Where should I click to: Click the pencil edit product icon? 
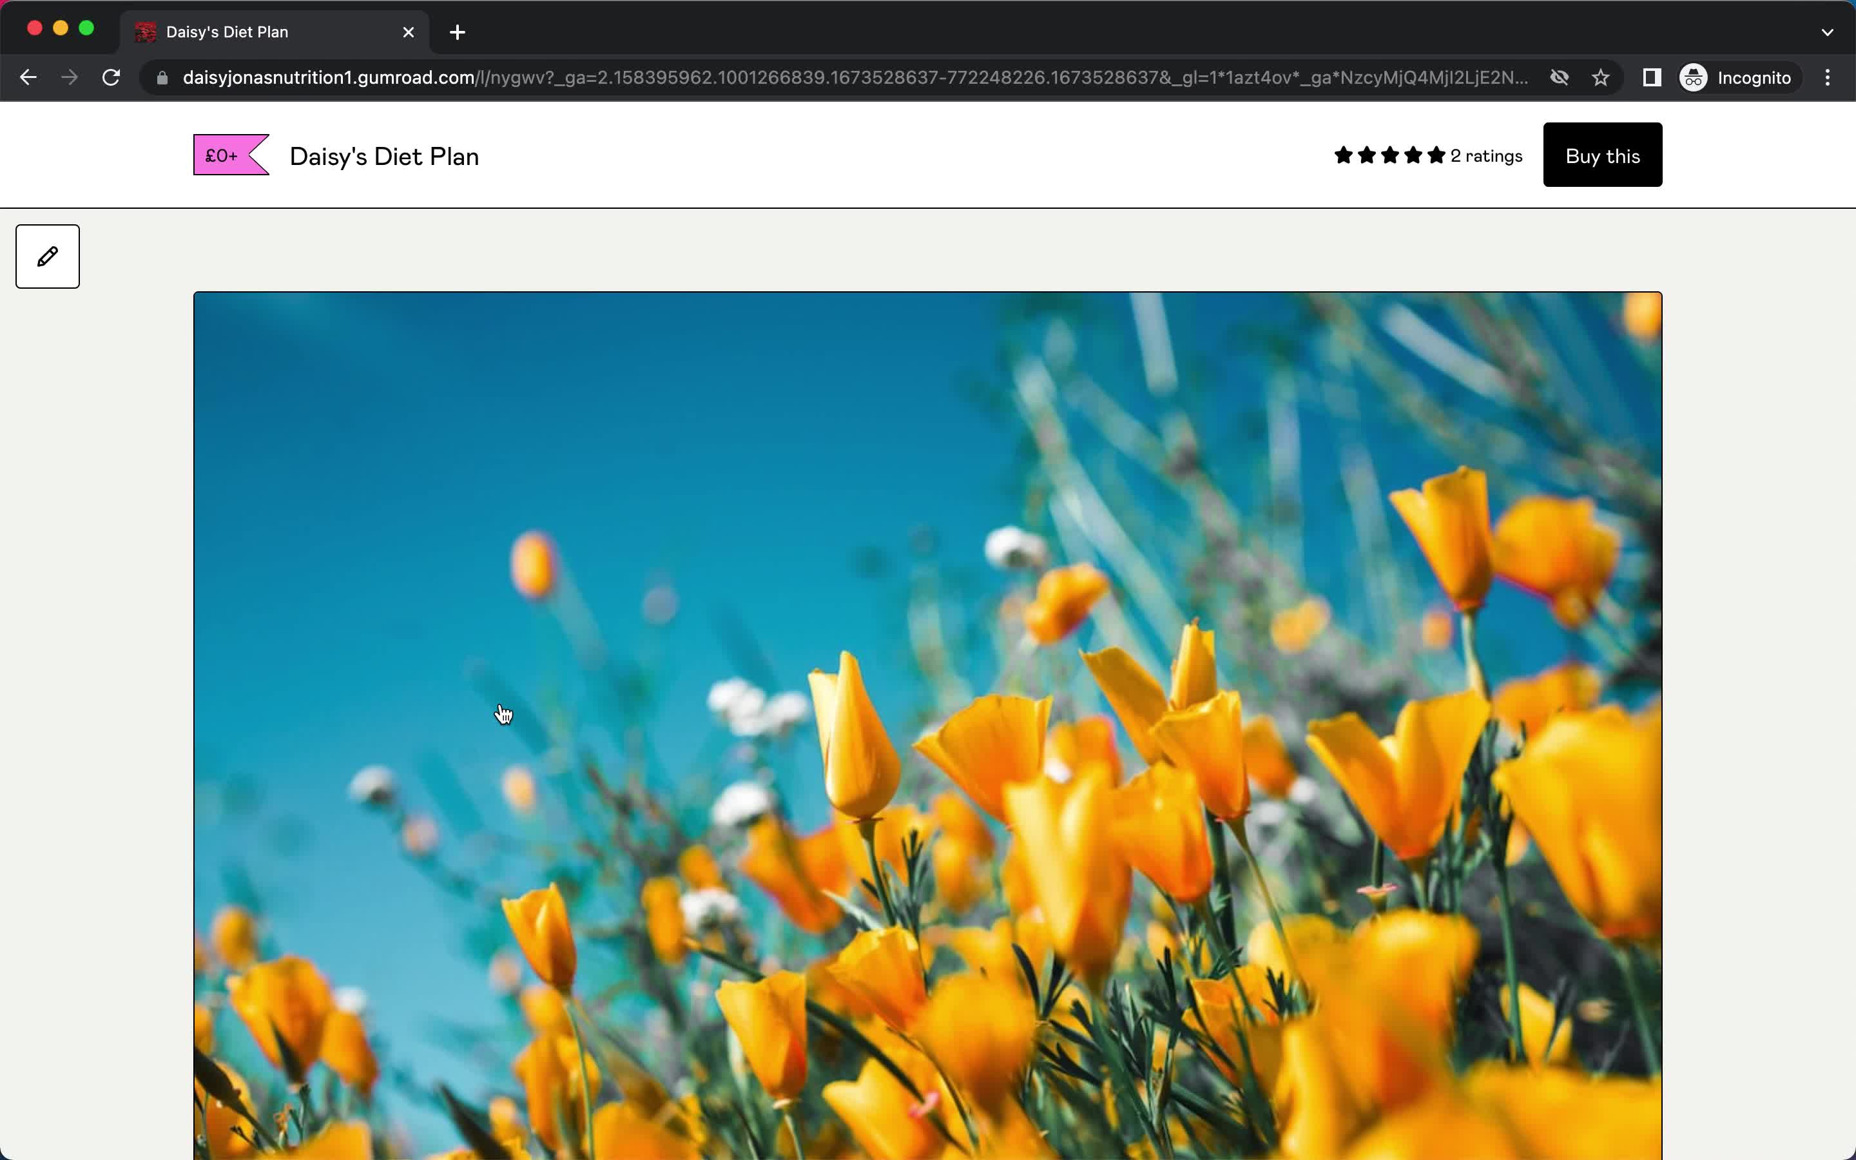coord(48,256)
